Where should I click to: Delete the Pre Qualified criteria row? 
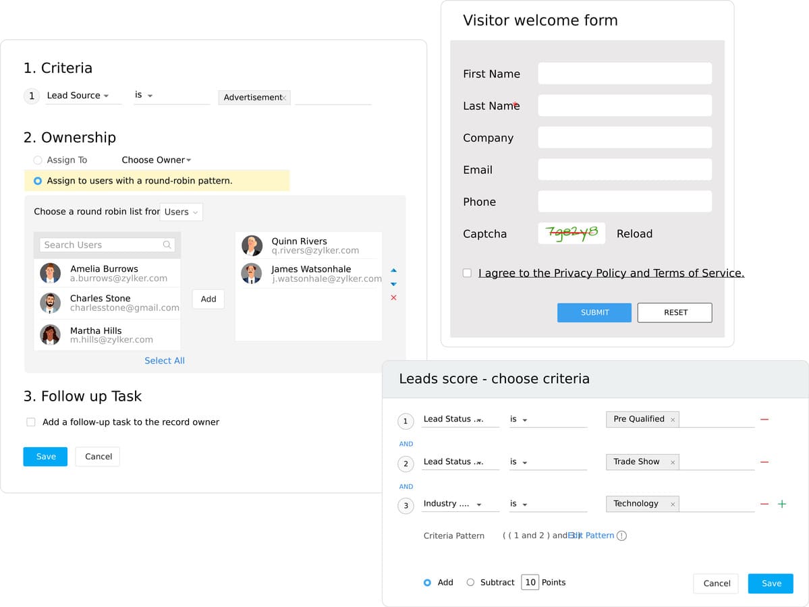coord(764,420)
